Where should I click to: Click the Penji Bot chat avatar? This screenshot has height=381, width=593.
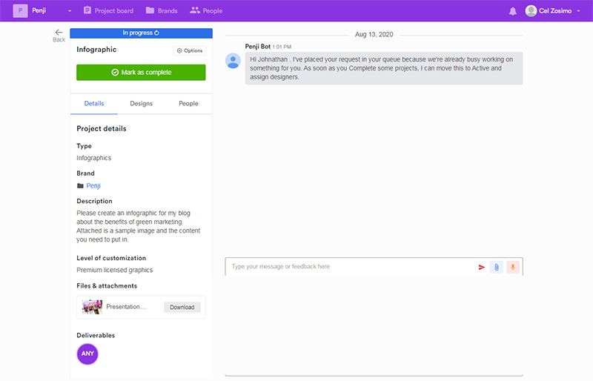point(233,61)
